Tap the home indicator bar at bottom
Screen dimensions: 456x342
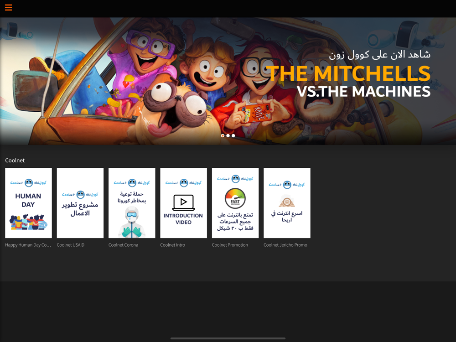pos(228,338)
